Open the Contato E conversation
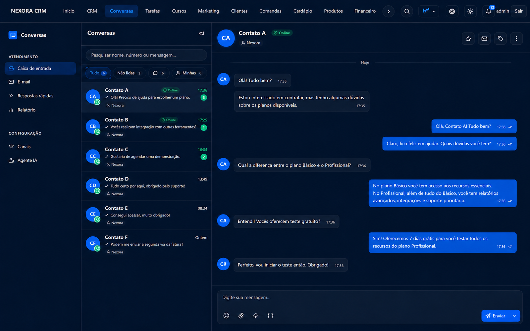530x331 pixels. click(146, 215)
